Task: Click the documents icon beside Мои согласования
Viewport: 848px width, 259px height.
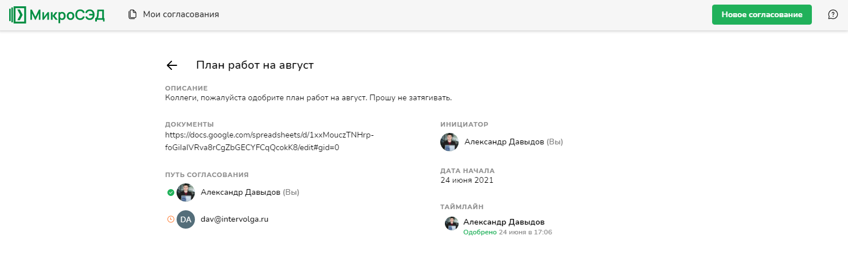Action: (132, 14)
